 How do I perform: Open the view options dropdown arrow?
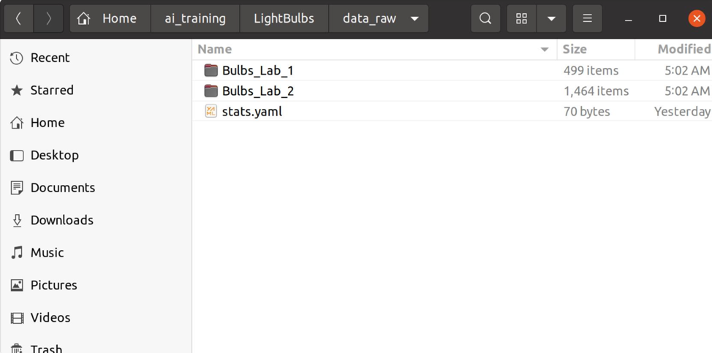551,19
